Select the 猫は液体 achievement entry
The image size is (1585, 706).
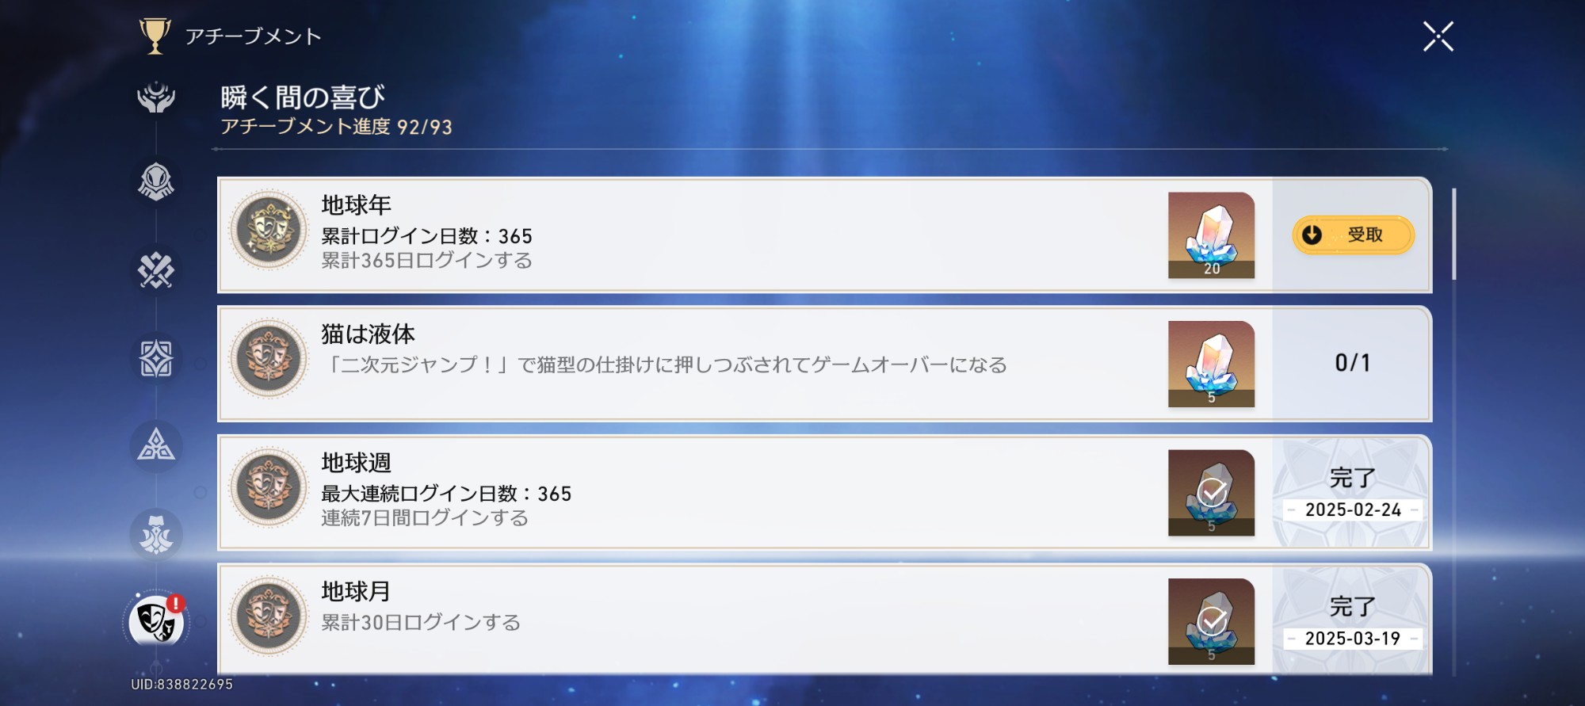point(664,364)
